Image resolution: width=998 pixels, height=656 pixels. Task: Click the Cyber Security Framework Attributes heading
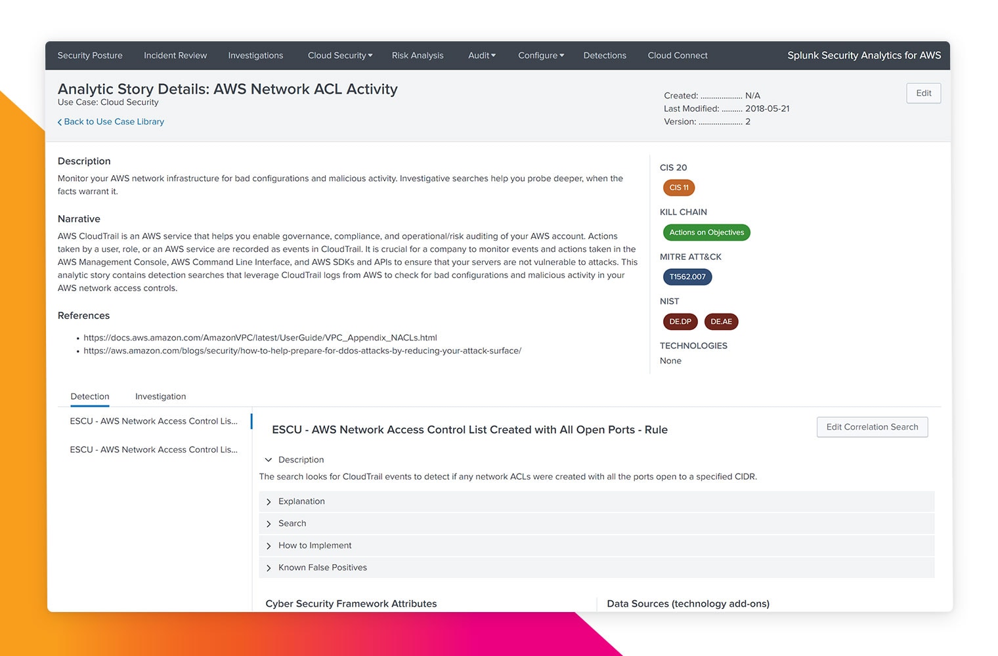click(x=351, y=604)
